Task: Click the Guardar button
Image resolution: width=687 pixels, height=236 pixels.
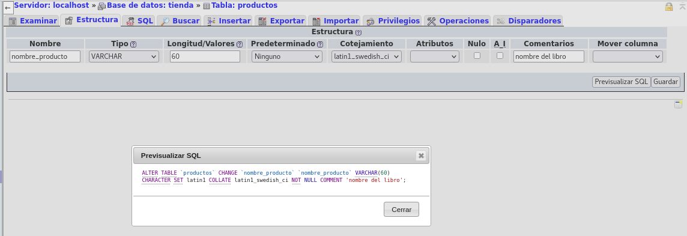Action: pyautogui.click(x=665, y=82)
